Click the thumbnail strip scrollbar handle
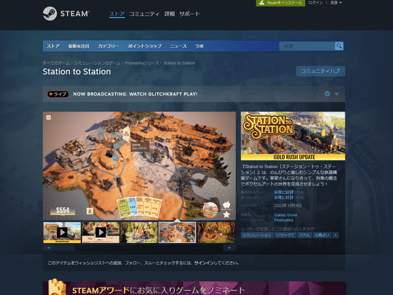The width and height of the screenshot is (393, 295). click(x=65, y=248)
